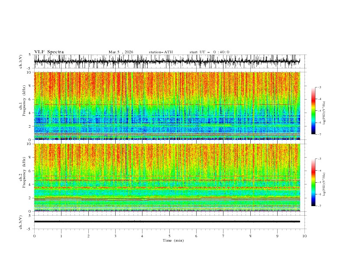The image size is (343, 265).
Task: Click the "-3" label on the ch.2 colorbar
Action: pyautogui.click(x=320, y=159)
